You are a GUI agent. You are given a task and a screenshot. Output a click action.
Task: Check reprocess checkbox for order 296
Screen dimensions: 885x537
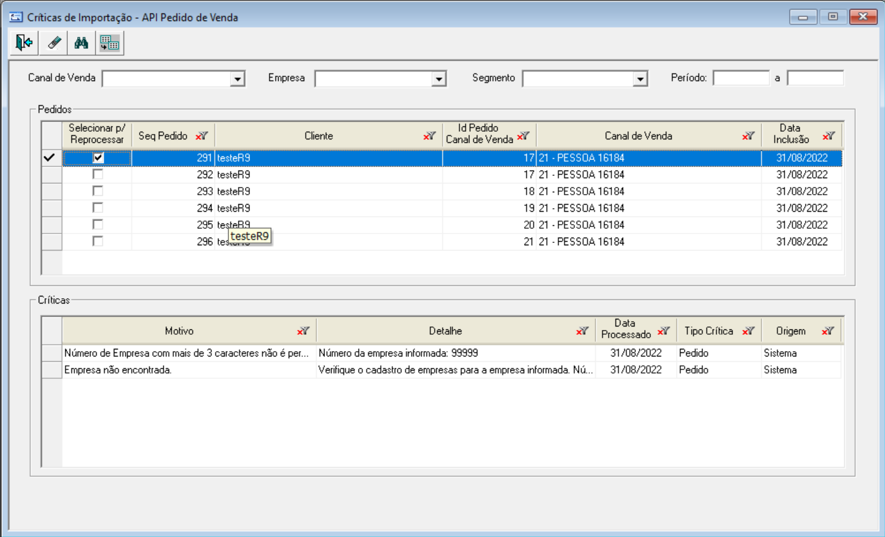click(98, 241)
